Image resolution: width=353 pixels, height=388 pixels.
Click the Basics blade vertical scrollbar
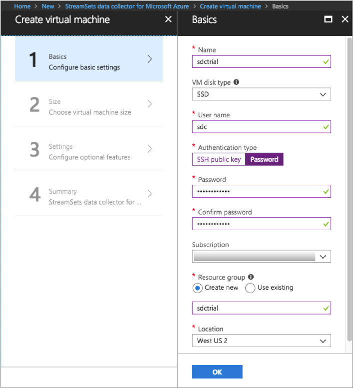coord(350,189)
